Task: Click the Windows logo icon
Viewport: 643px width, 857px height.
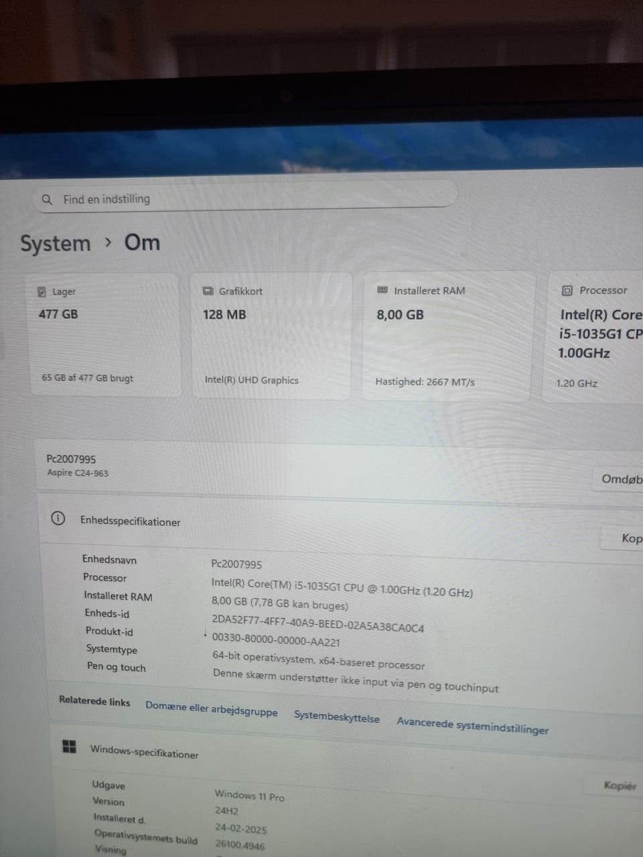Action: click(69, 747)
